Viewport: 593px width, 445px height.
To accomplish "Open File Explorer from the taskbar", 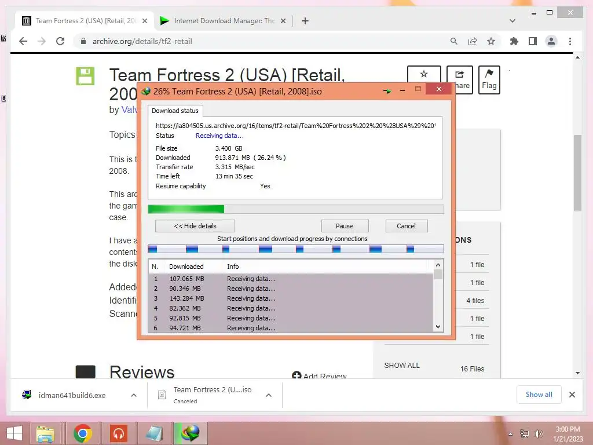I will 45,433.
